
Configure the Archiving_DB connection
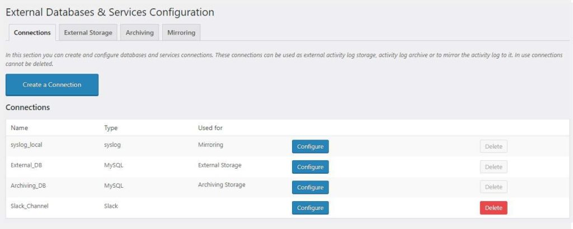[310, 187]
